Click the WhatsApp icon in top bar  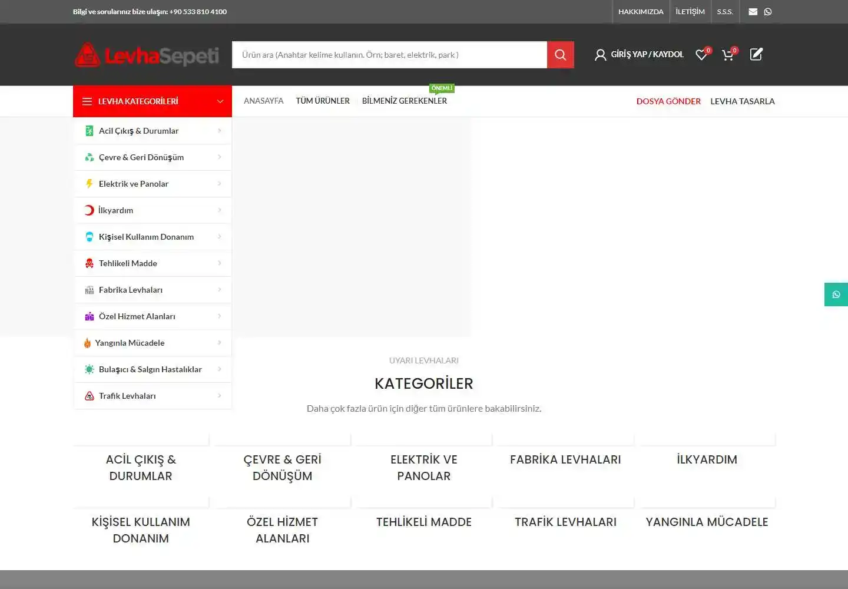click(768, 12)
